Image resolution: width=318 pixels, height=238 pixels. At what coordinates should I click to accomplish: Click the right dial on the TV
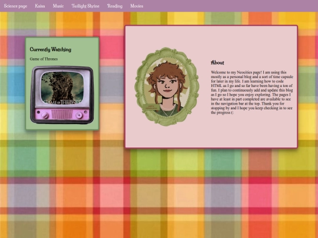pyautogui.click(x=79, y=115)
